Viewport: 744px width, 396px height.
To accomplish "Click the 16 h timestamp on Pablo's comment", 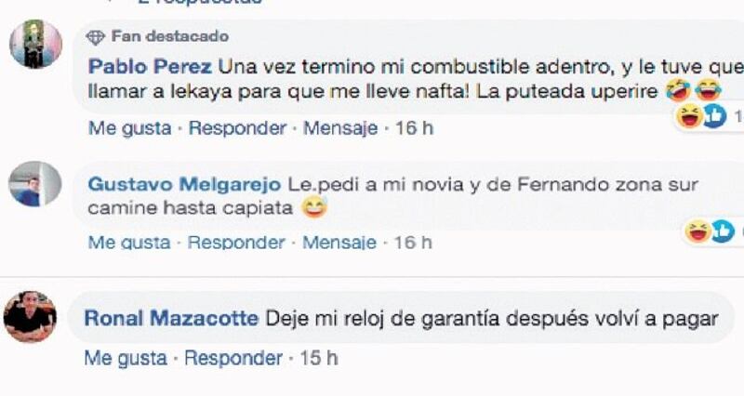I will tap(414, 128).
